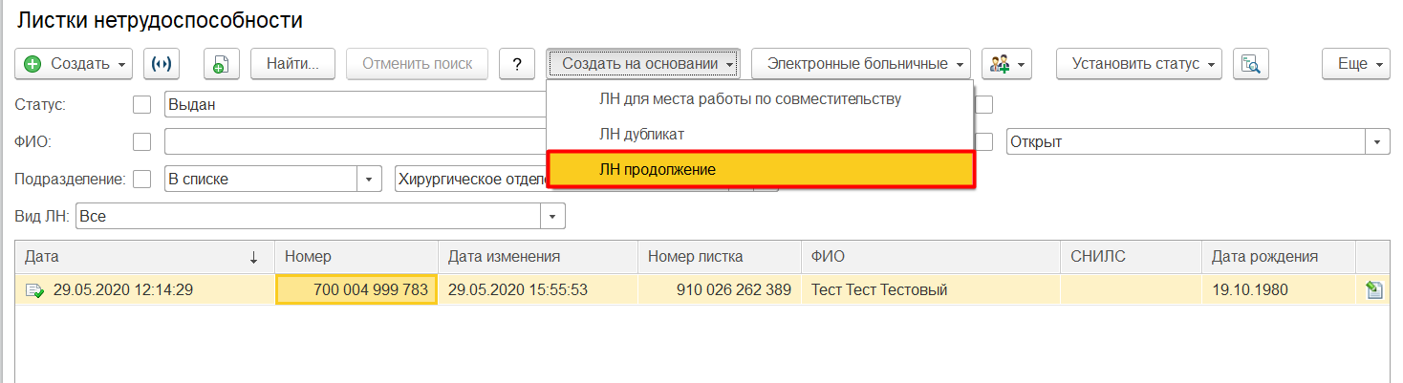The image size is (1403, 383).
Task: Click the broadcast signal icon button
Action: point(162,64)
